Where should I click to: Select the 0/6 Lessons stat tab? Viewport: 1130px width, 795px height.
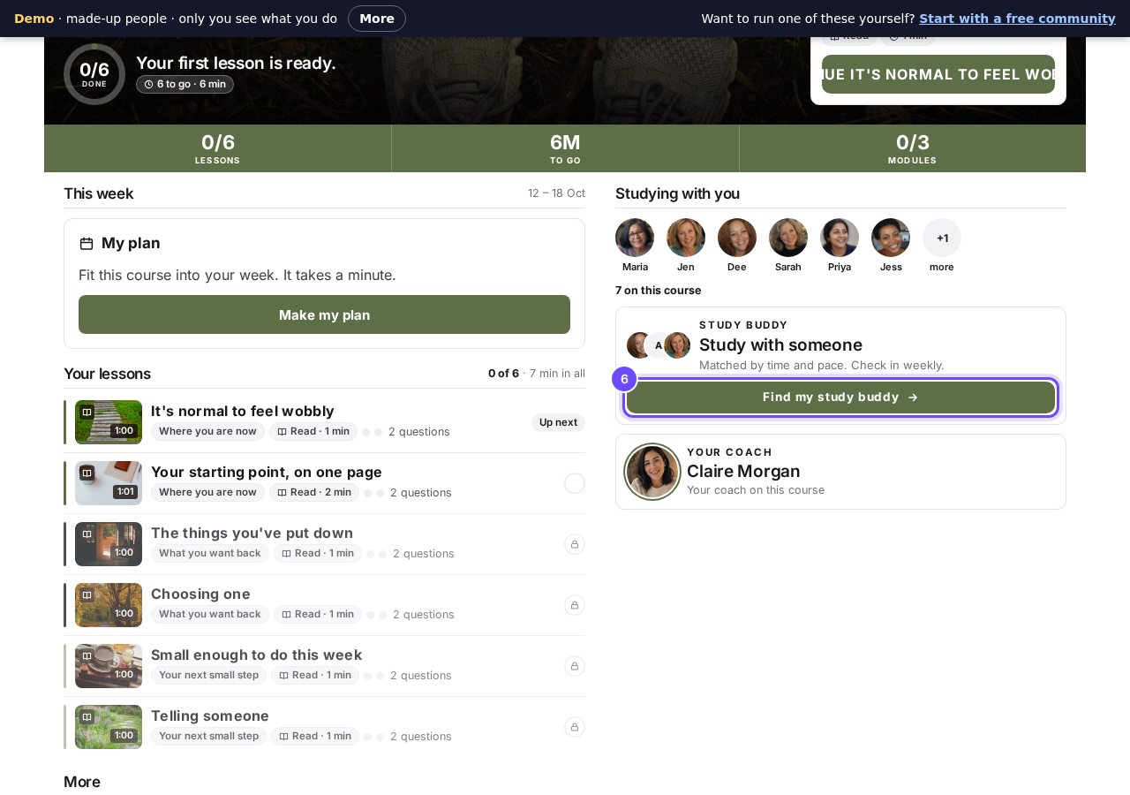[x=218, y=148]
